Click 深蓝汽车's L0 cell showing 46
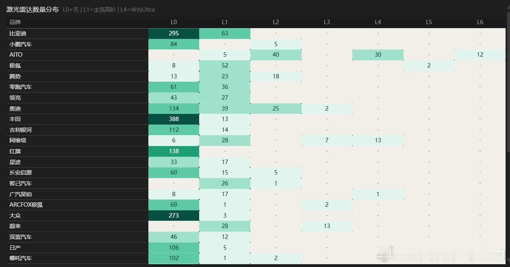This screenshot has height=267, width=510. click(x=174, y=236)
